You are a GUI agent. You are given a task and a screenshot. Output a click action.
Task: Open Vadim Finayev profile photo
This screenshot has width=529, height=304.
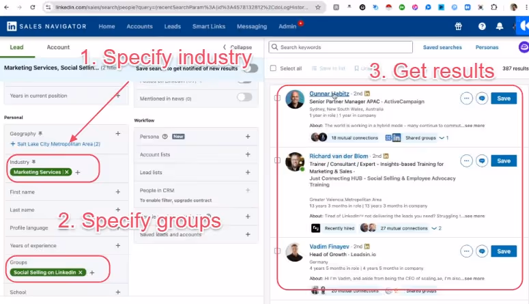[x=294, y=252]
